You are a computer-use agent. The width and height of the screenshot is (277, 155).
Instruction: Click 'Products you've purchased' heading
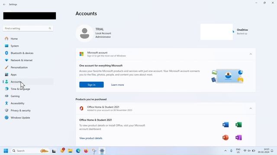91,99
